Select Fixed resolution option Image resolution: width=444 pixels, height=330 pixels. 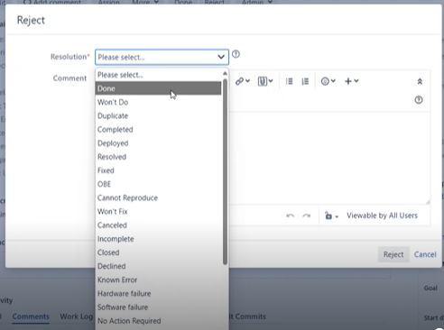click(x=159, y=170)
